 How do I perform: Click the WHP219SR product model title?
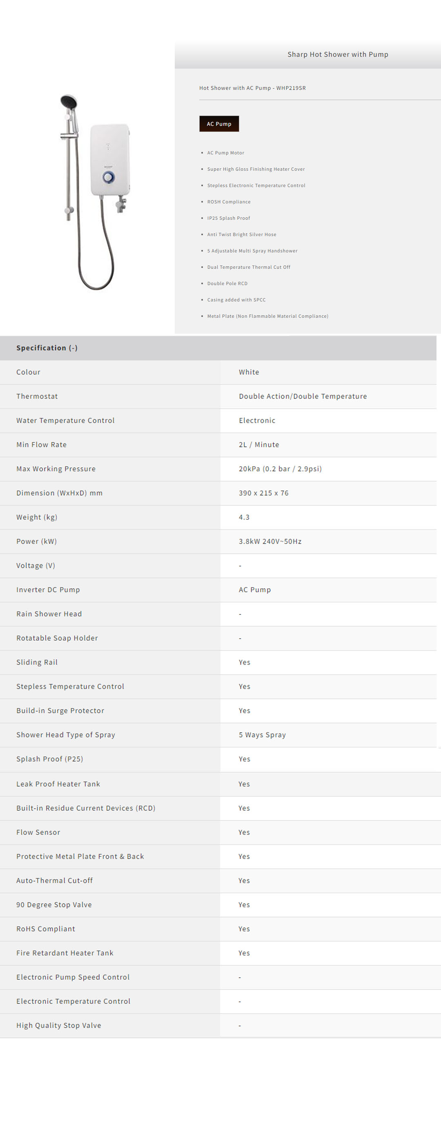pos(252,88)
